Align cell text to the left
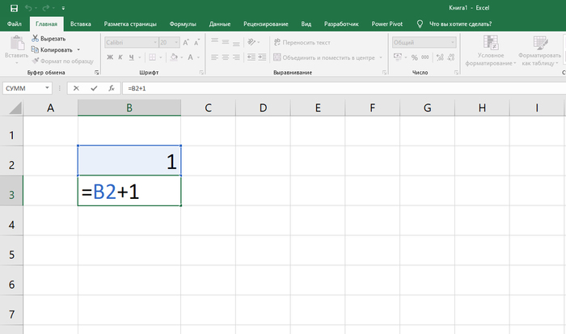This screenshot has width=566, height=334. (x=215, y=57)
